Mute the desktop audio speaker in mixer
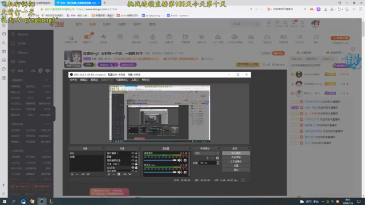The image size is (365, 205). point(180,160)
